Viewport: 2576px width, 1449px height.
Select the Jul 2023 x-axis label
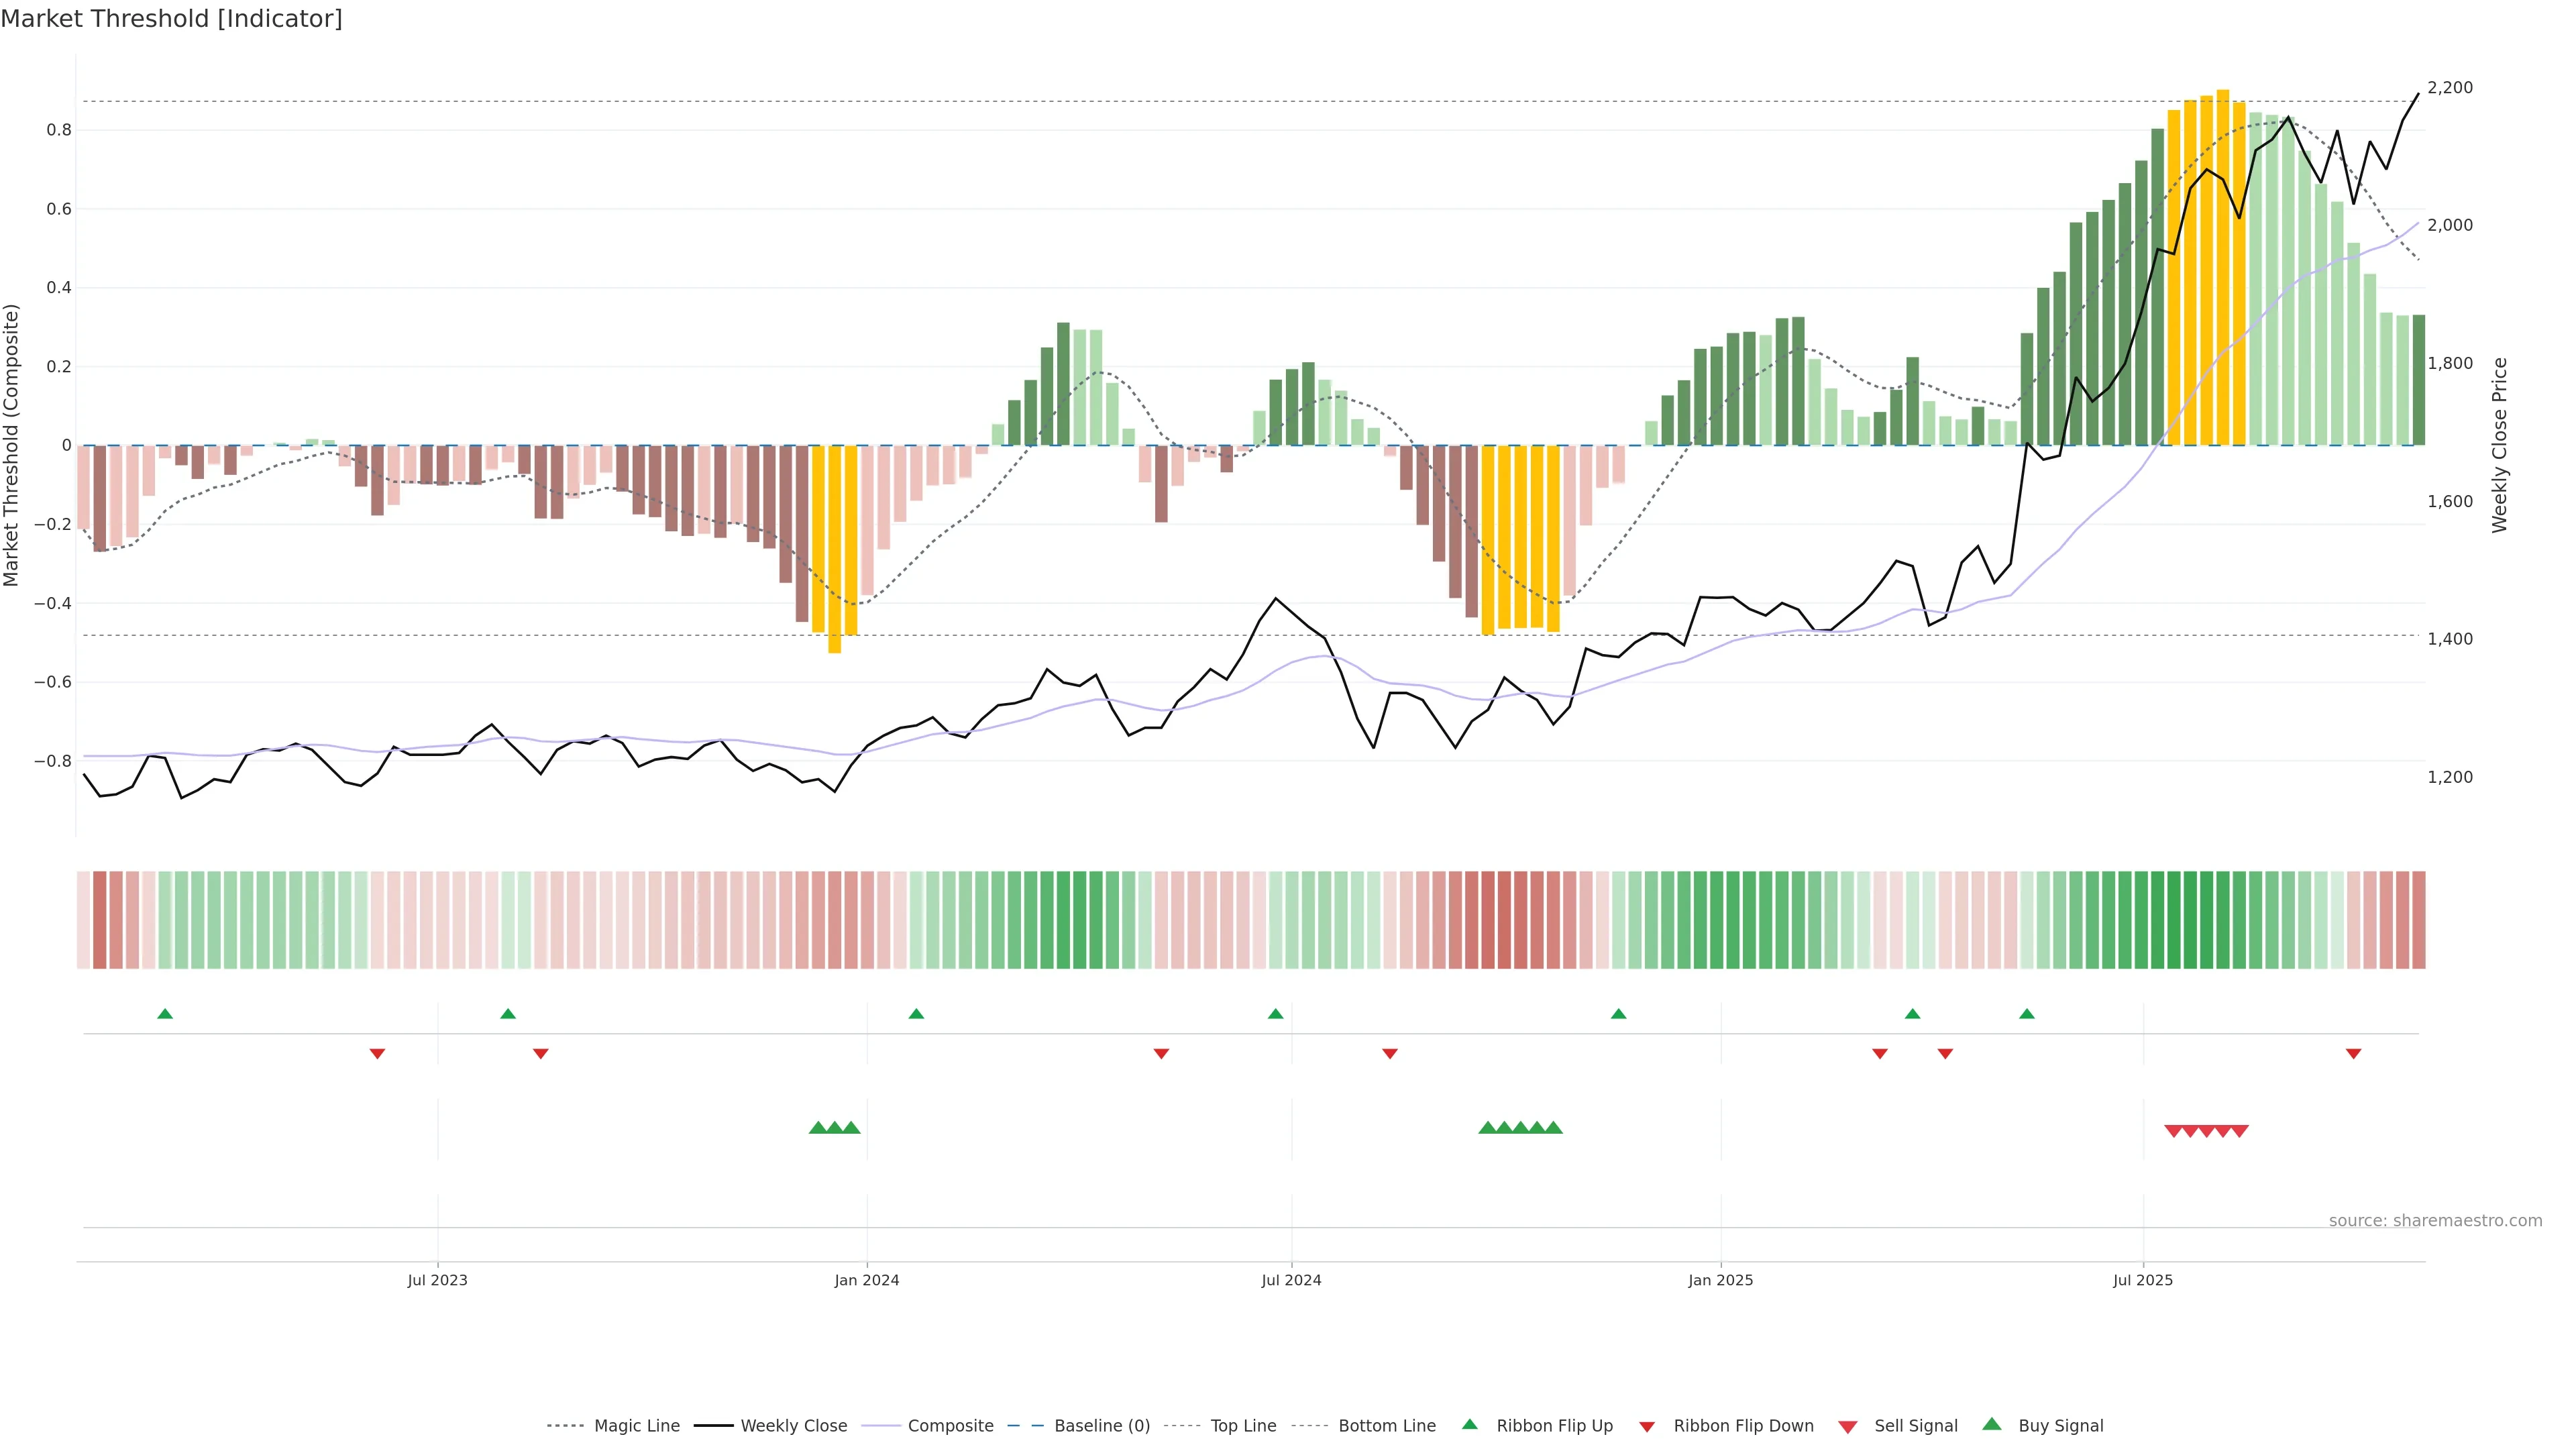click(x=437, y=1280)
